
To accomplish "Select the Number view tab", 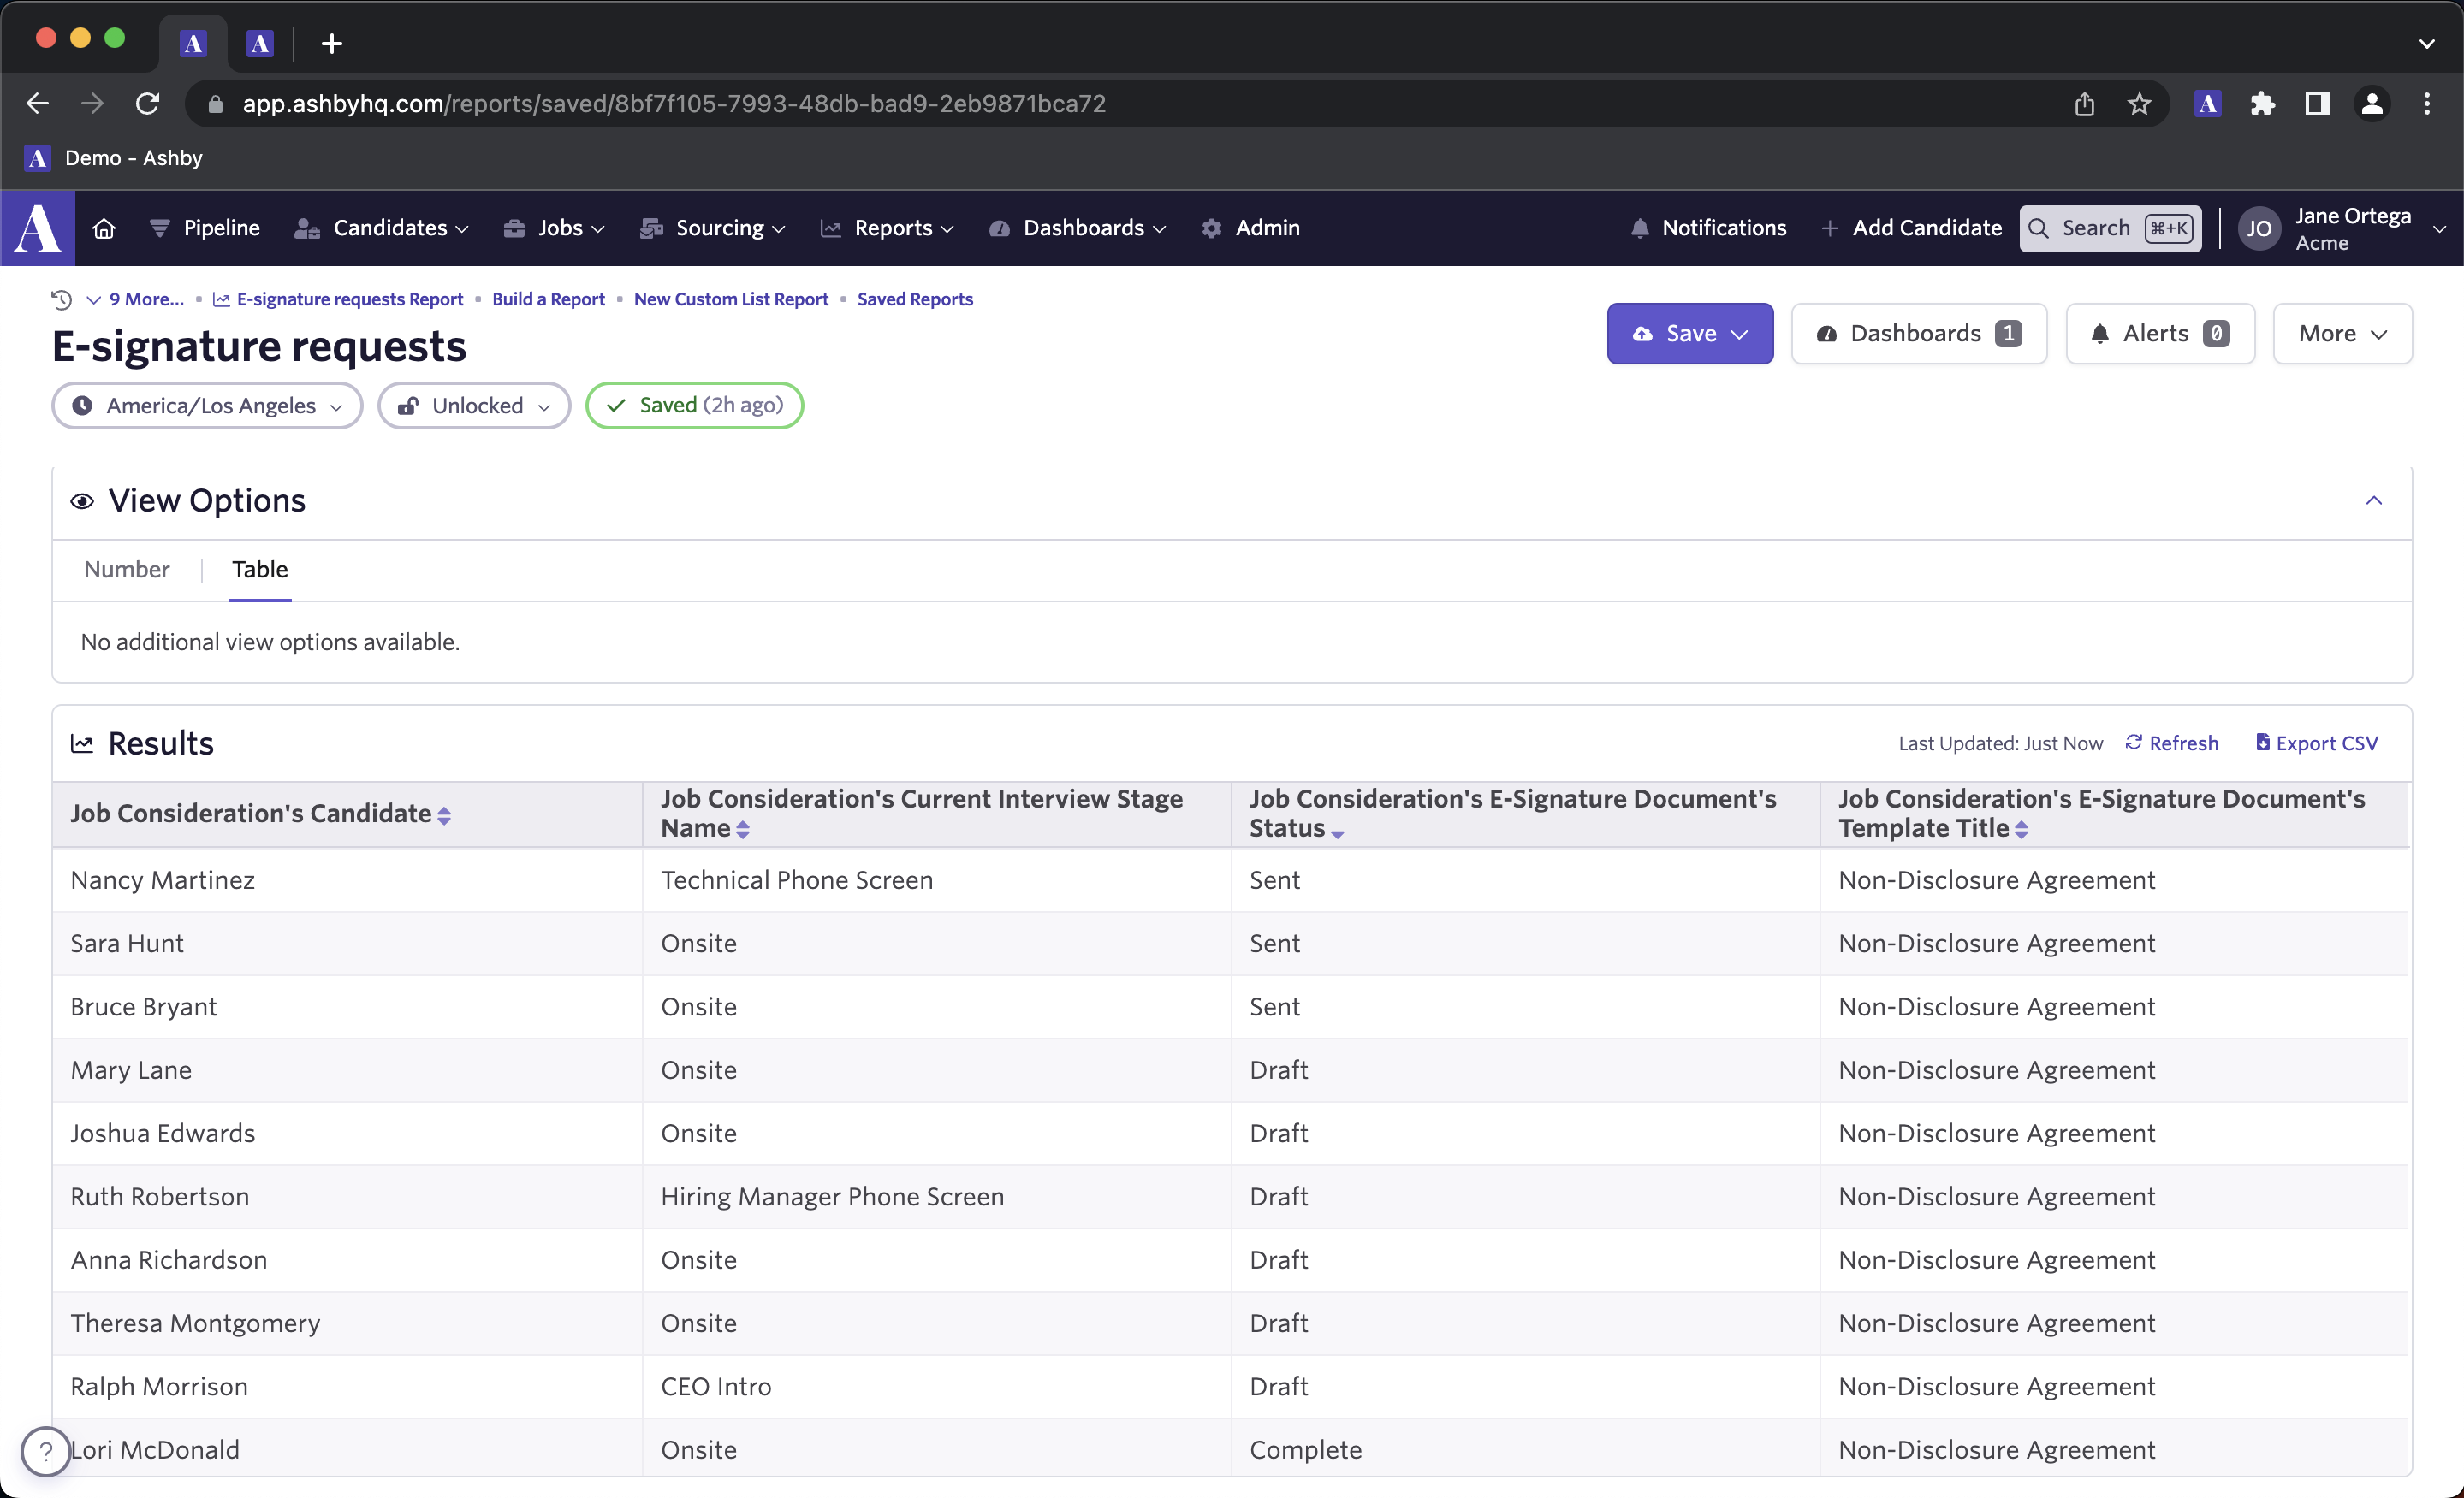I will [x=127, y=569].
